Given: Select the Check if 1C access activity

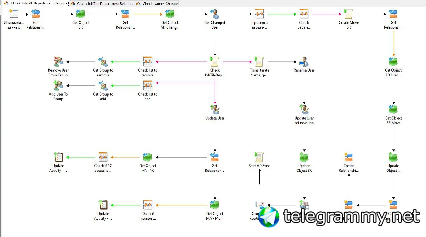Looking at the screenshot, I should (103, 162).
